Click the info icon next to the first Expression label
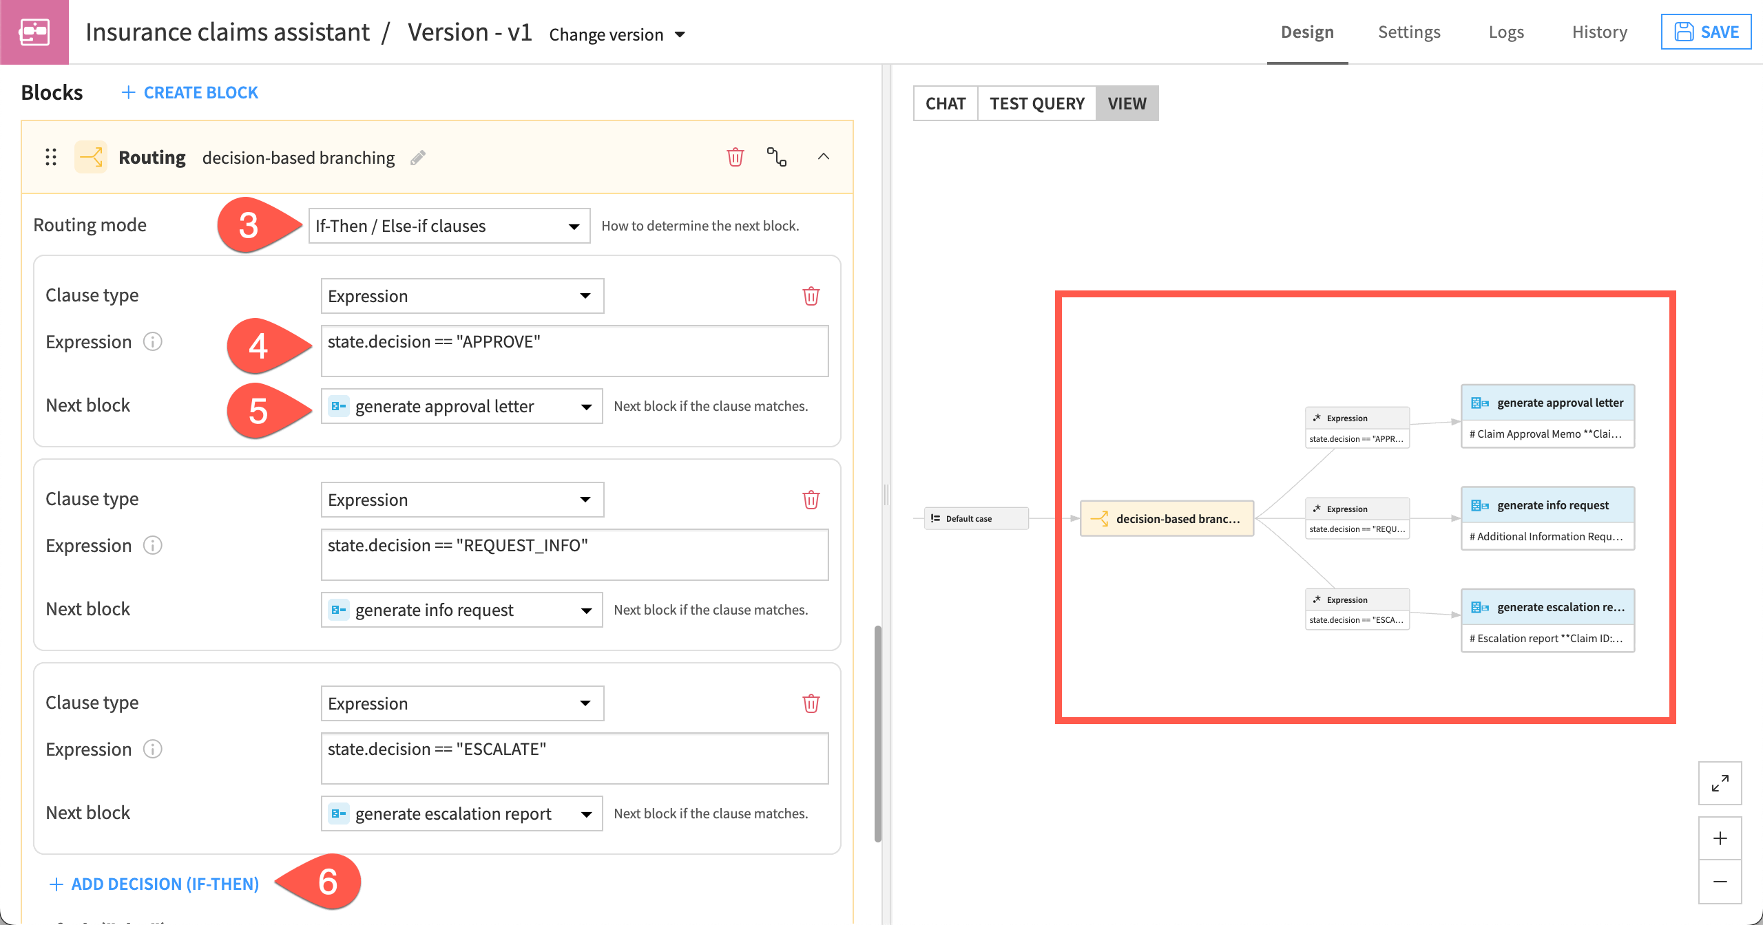 [x=152, y=341]
